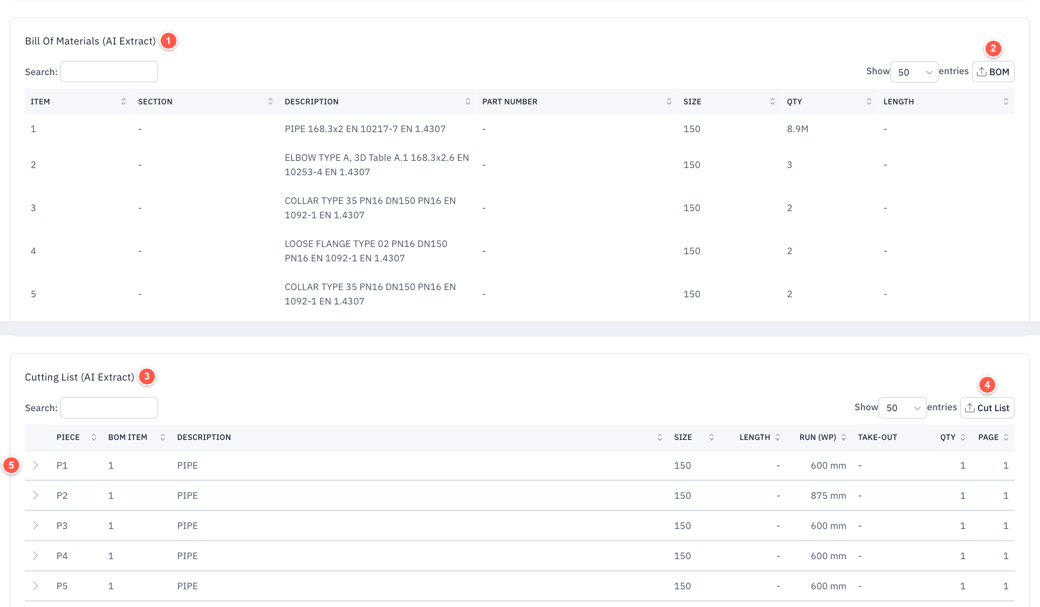This screenshot has width=1040, height=607.
Task: Sort Cutting List by PIECE arrows
Action: coord(94,437)
